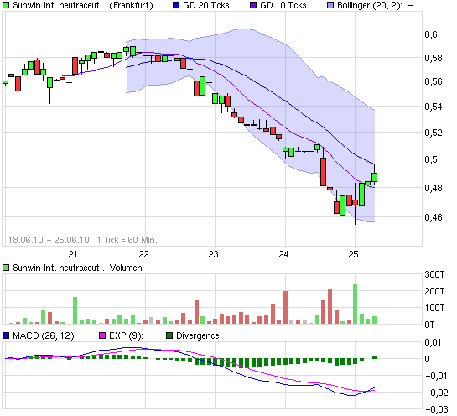457x416 pixels.
Task: Click the last green candlestick on the 25th
Action: coord(375,177)
